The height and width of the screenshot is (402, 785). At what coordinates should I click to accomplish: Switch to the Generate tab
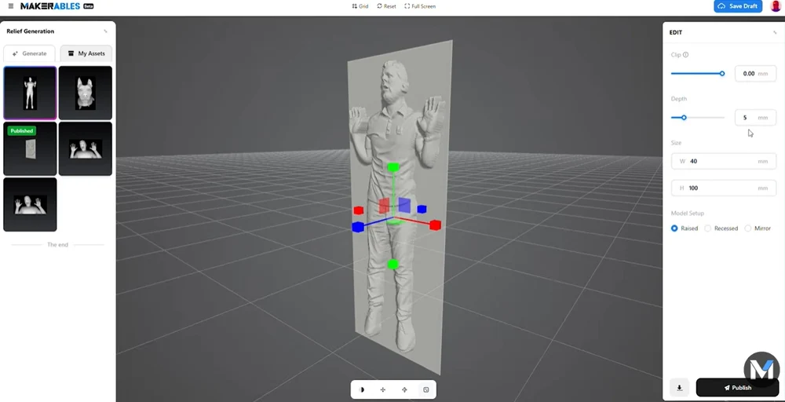30,53
